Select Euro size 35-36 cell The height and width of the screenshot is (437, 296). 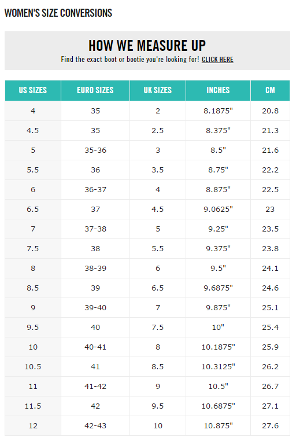click(95, 150)
